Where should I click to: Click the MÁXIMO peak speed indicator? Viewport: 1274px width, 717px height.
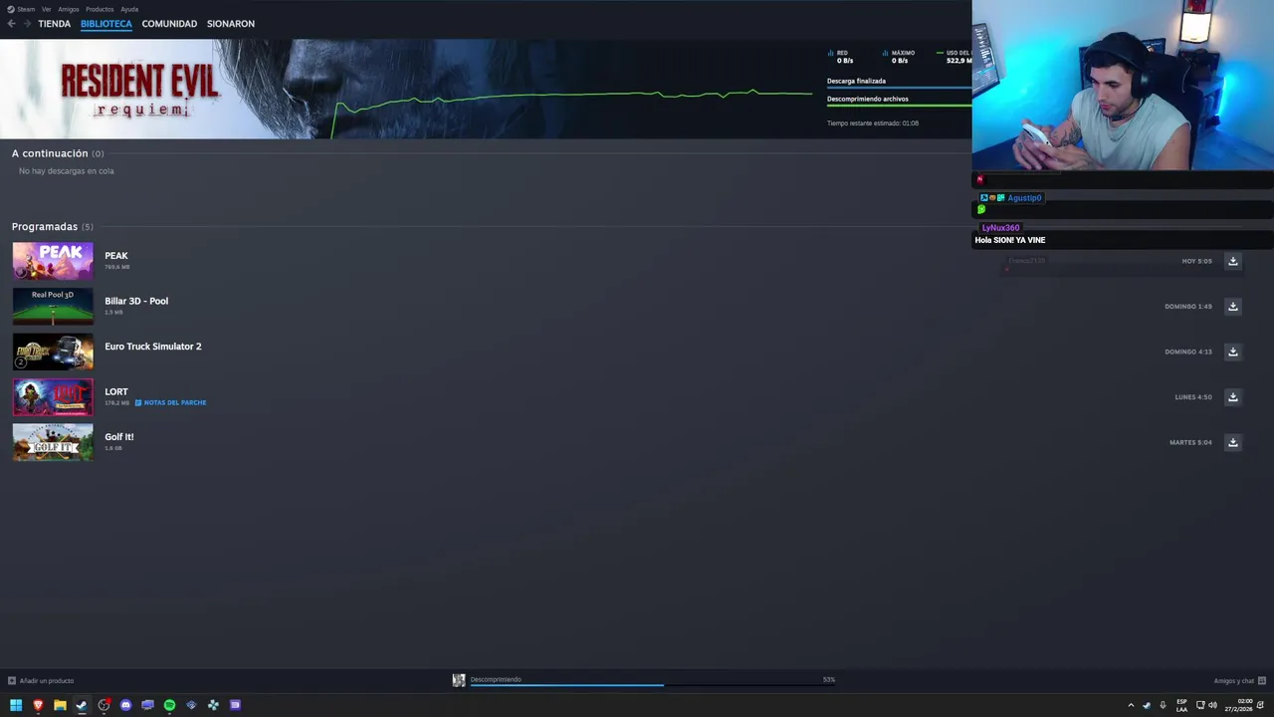[899, 57]
